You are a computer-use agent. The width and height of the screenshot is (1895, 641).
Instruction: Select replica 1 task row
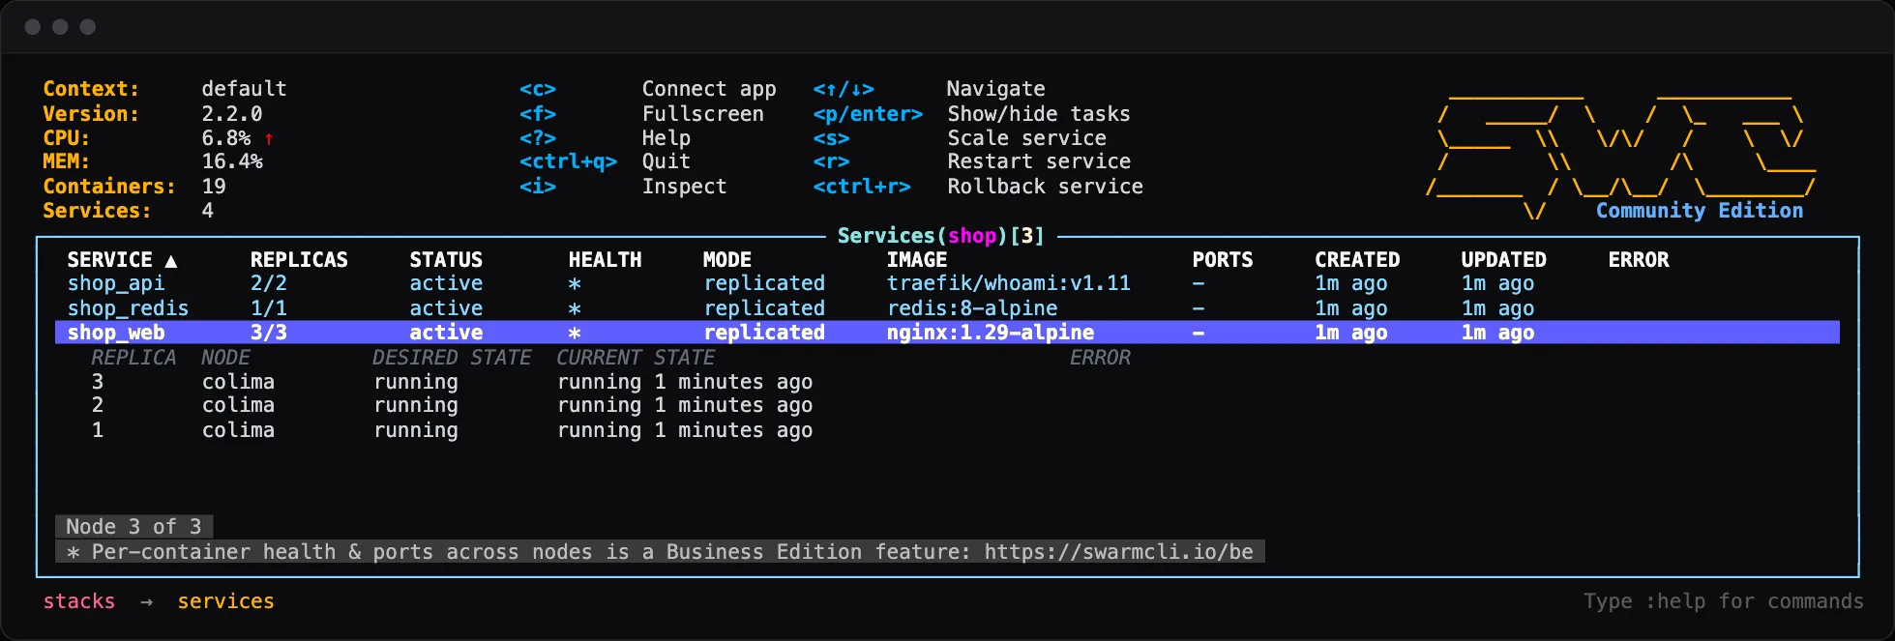pos(452,430)
